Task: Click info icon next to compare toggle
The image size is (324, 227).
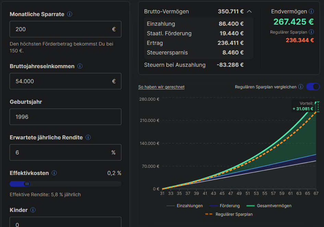Action: tap(301, 87)
